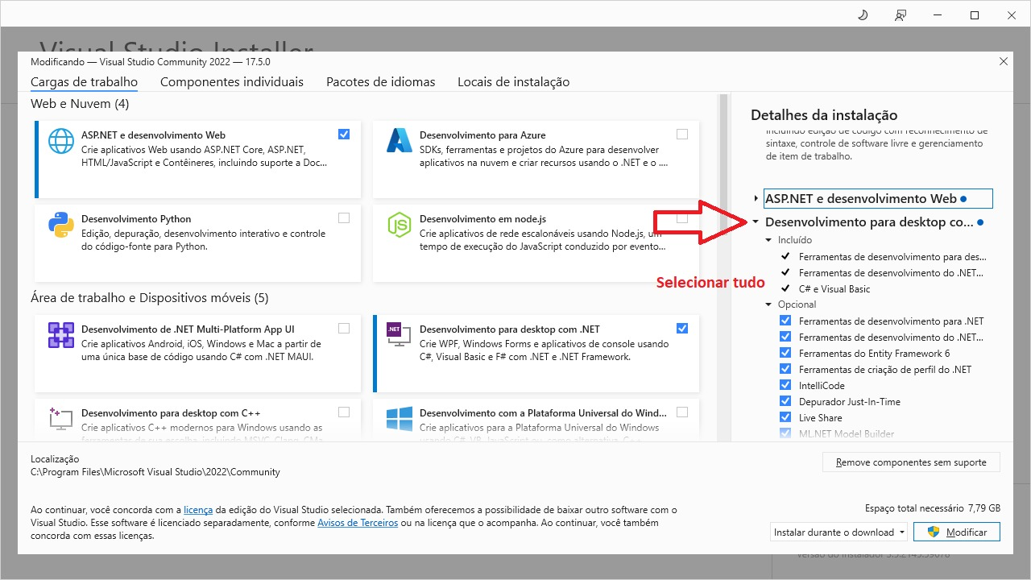Uncheck ASP.NET e desenvolvimento Web workload
The width and height of the screenshot is (1031, 580).
pos(344,135)
